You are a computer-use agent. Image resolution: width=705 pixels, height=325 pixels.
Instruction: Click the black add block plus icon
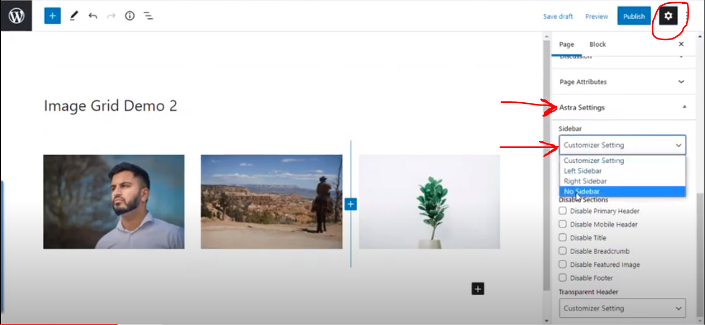pyautogui.click(x=478, y=289)
